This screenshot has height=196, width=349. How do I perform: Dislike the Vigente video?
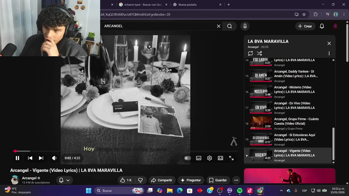click(140, 180)
